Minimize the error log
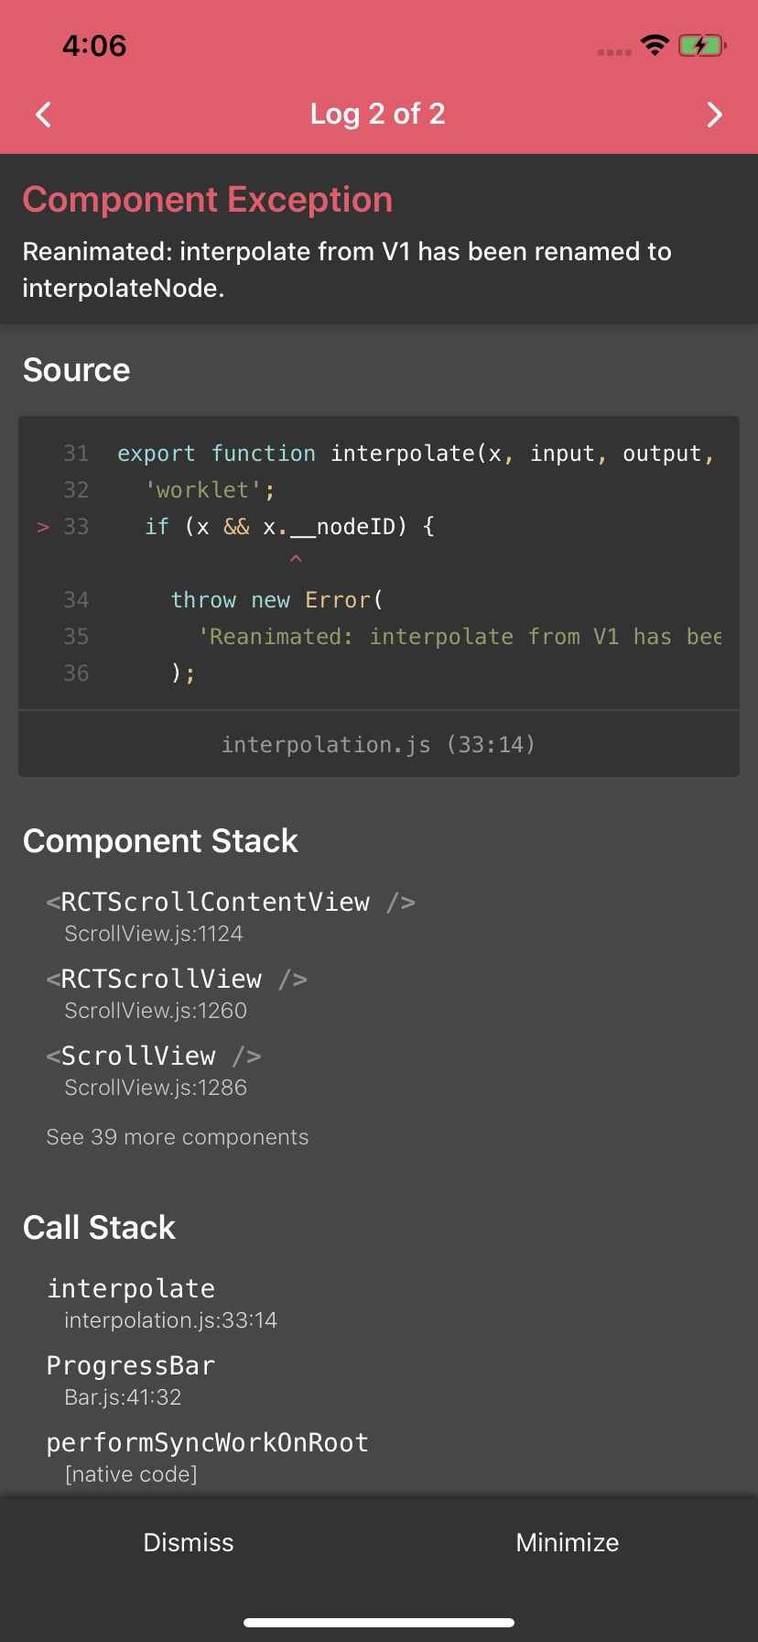This screenshot has width=758, height=1642. pos(567,1542)
